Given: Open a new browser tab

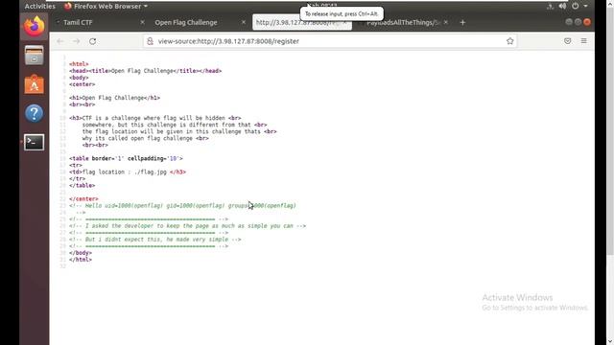Looking at the screenshot, I should 462,22.
